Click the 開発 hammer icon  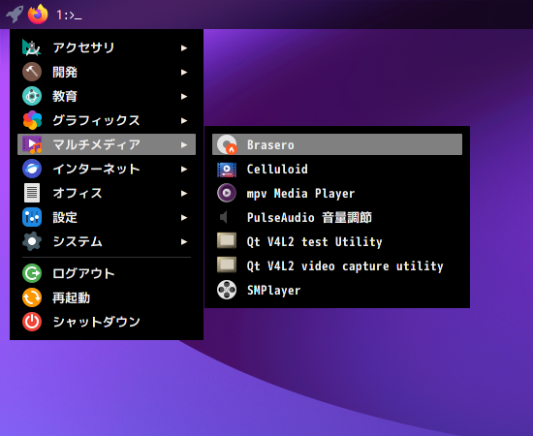pyautogui.click(x=32, y=72)
